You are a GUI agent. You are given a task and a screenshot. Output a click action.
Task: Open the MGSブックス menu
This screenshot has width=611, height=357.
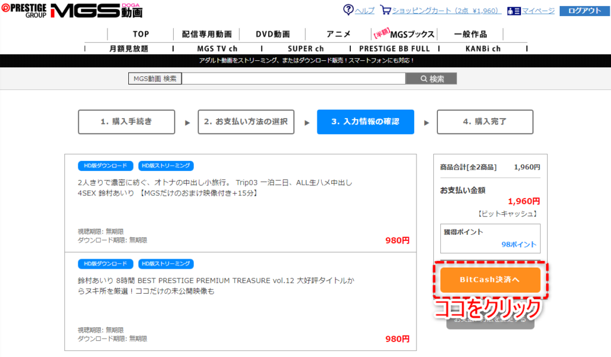[404, 34]
